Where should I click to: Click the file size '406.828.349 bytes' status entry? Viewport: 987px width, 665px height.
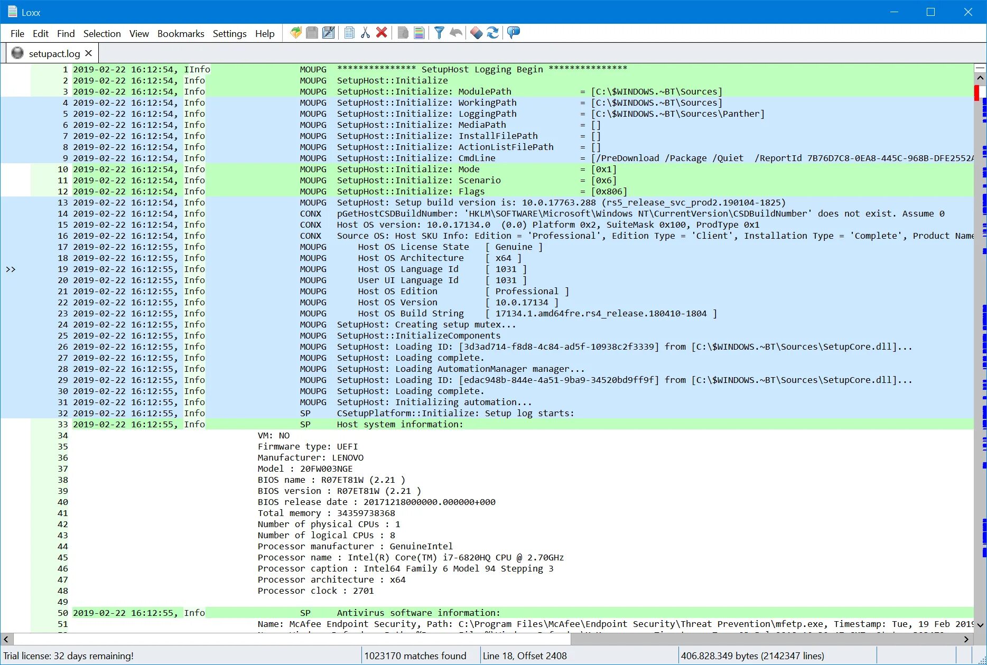[x=752, y=656]
